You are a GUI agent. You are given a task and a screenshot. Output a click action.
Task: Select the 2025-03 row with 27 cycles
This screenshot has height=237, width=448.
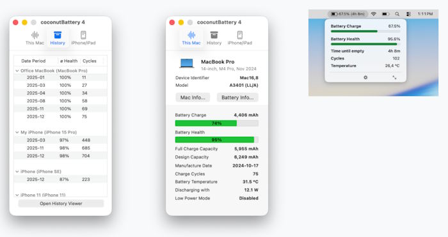tap(61, 85)
